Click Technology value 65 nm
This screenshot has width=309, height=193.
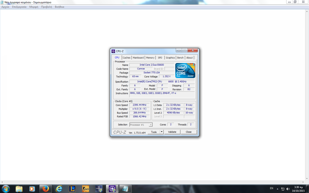[135, 76]
